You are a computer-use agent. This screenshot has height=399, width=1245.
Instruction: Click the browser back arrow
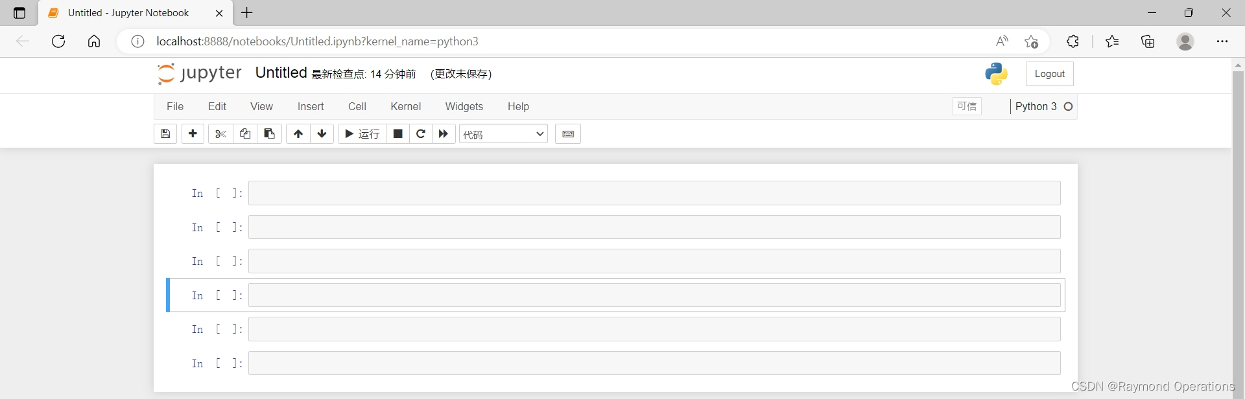[23, 41]
